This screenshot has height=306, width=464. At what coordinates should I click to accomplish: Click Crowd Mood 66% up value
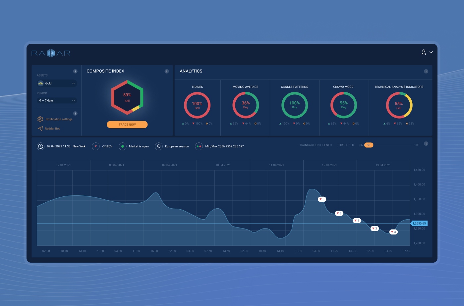[x=332, y=124]
